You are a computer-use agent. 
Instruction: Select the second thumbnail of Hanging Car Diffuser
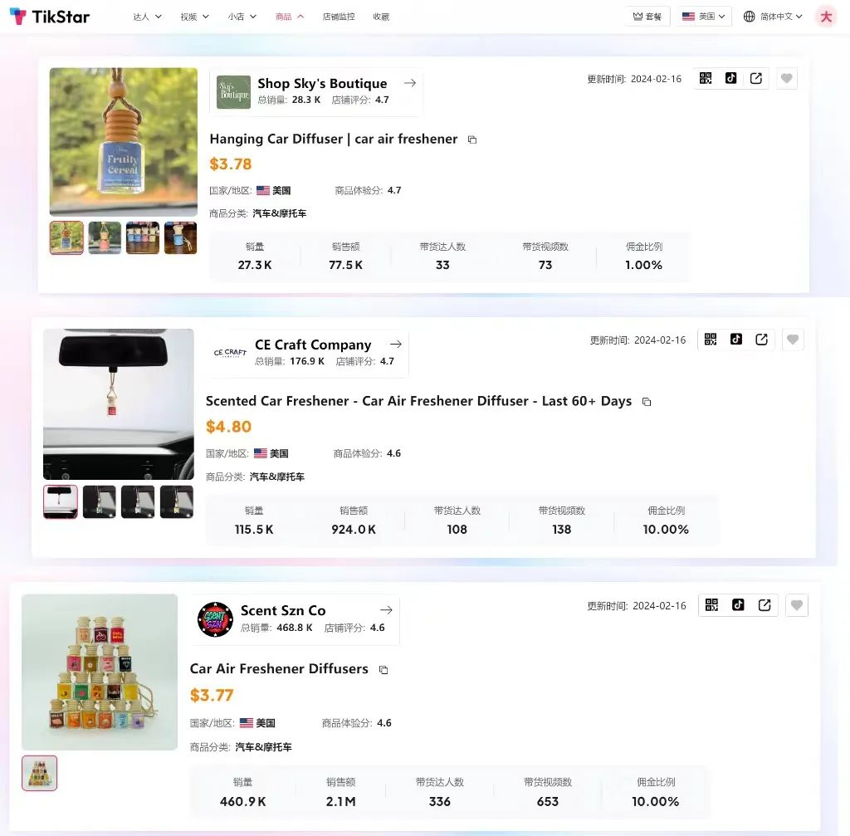(105, 237)
